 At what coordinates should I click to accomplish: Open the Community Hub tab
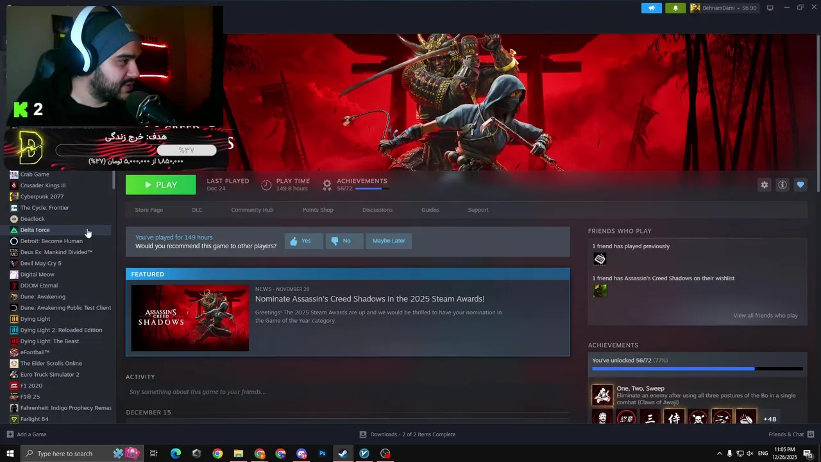[252, 210]
